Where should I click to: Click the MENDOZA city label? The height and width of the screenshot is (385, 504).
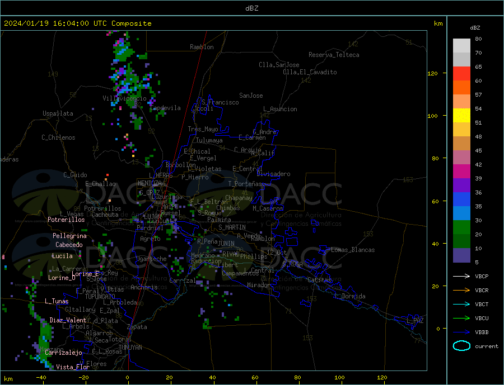pos(150,183)
